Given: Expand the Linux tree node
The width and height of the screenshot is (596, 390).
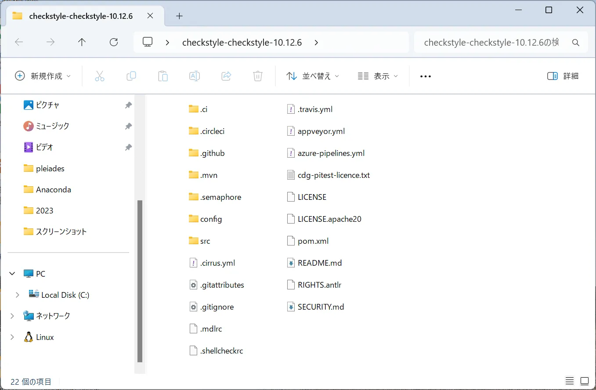Looking at the screenshot, I should pos(12,337).
